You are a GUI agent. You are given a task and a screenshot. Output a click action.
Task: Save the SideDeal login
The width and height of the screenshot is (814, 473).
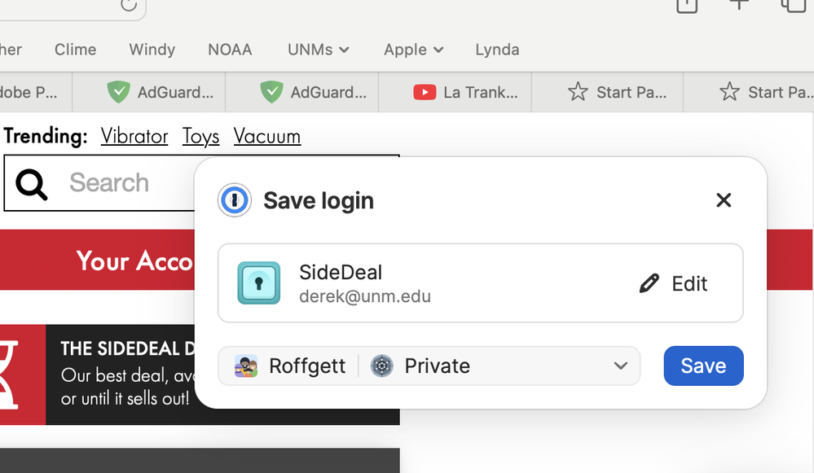(x=703, y=366)
